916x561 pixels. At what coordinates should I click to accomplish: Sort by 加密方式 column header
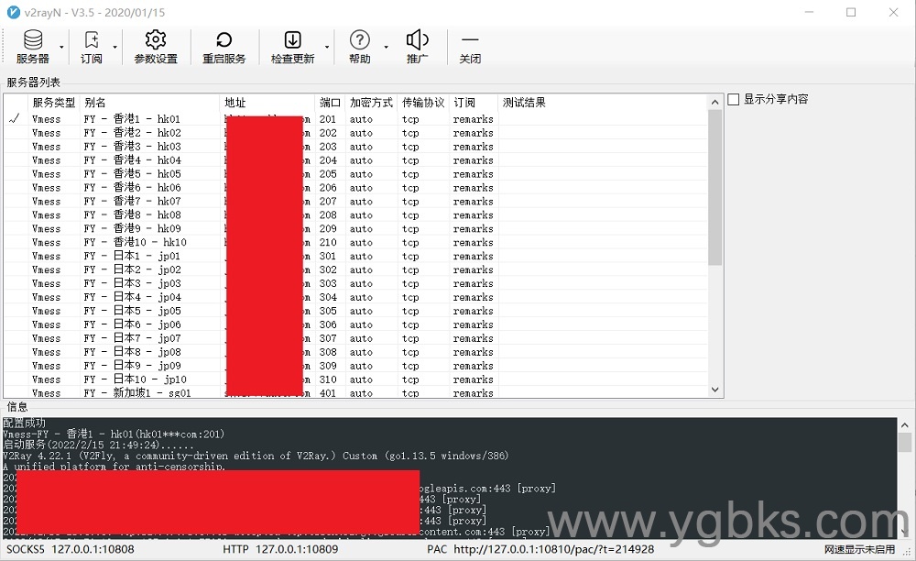[371, 103]
